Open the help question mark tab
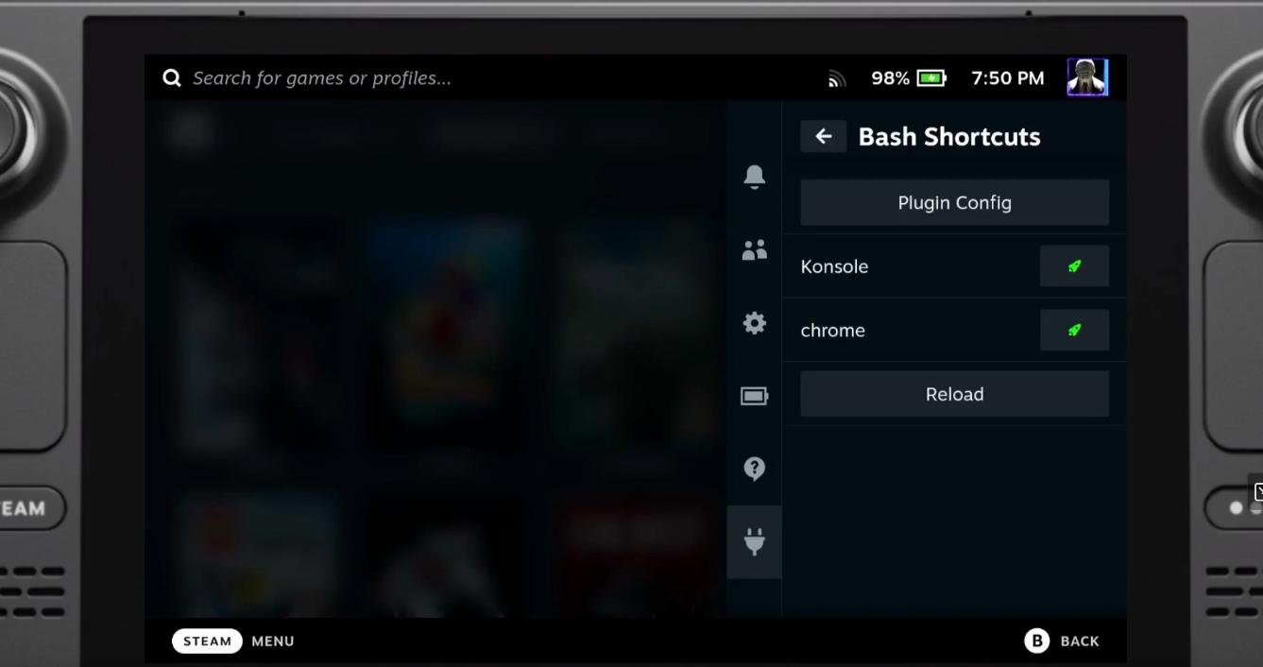Viewport: 1263px width, 667px height. [754, 469]
